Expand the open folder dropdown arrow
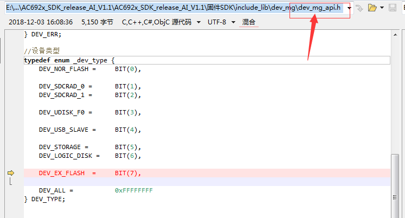The image size is (405, 218). tap(382, 8)
